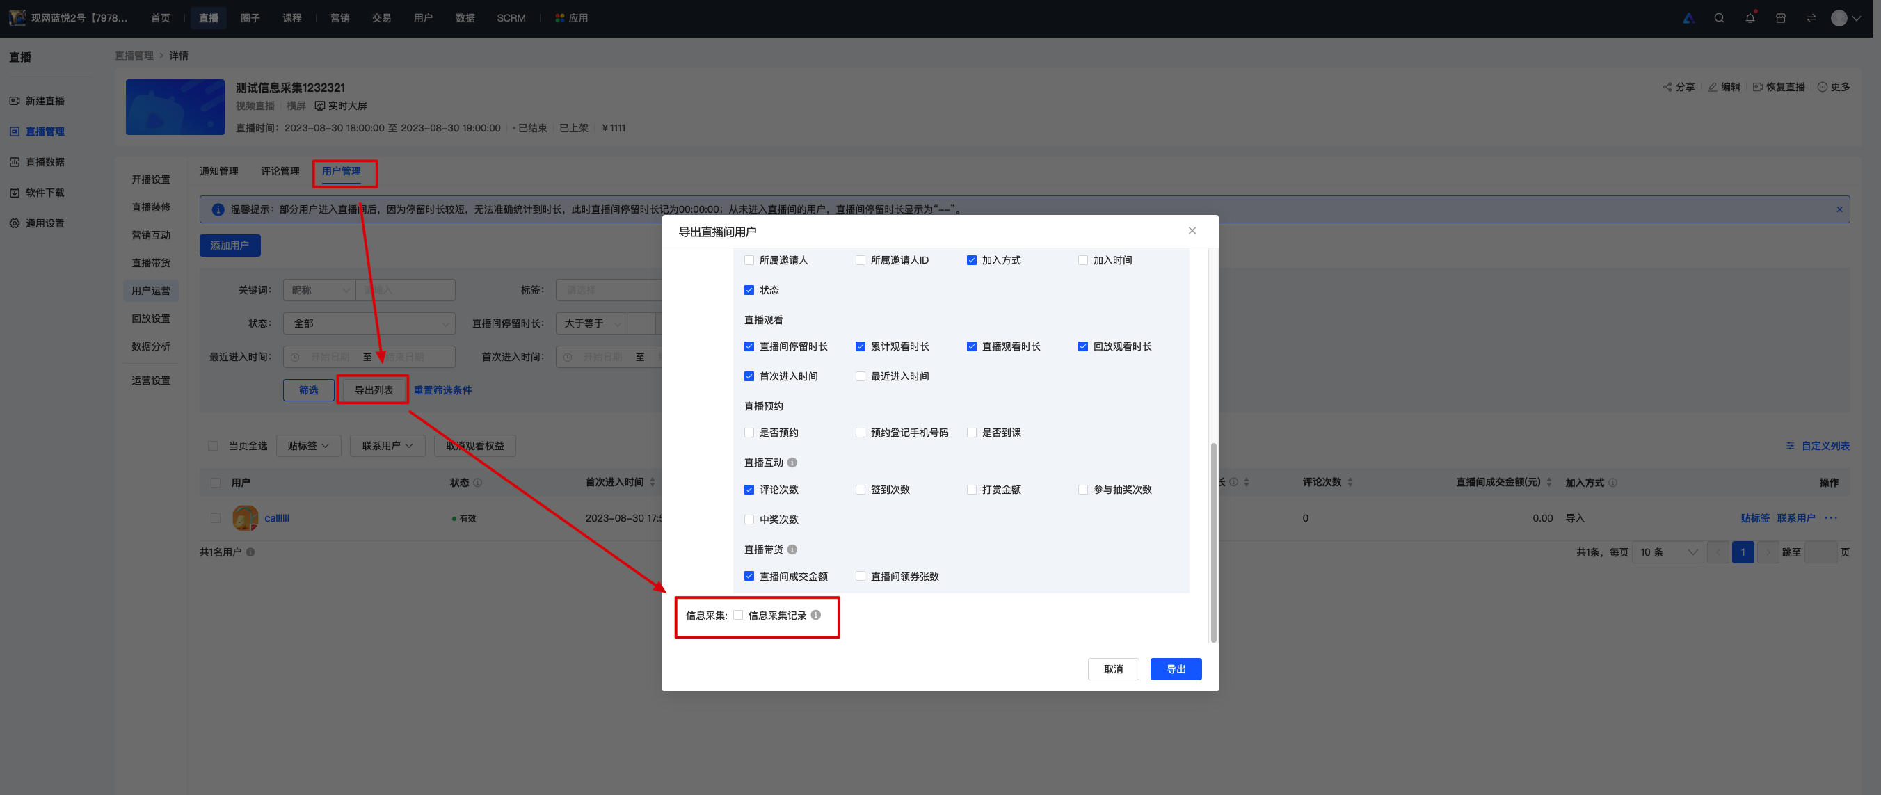Open 关键词 昵称 dropdown
Viewport: 1881px width, 795px height.
319,290
